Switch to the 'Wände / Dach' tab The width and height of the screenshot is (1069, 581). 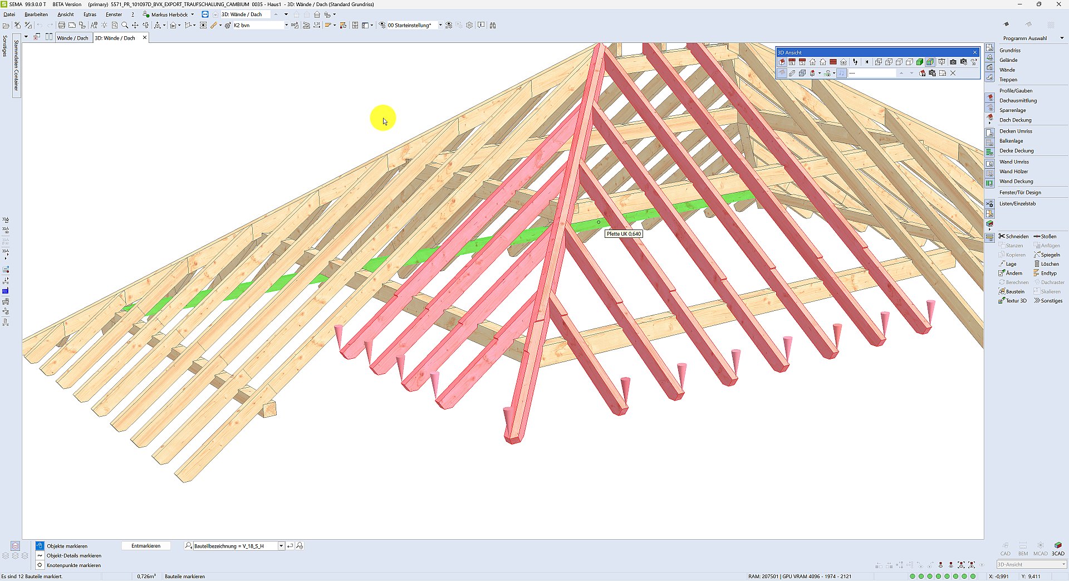72,38
